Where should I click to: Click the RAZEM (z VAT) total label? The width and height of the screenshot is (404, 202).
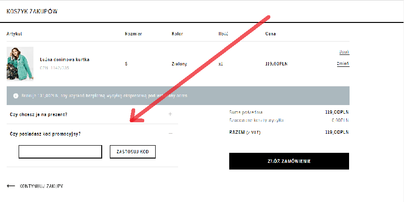(x=245, y=132)
